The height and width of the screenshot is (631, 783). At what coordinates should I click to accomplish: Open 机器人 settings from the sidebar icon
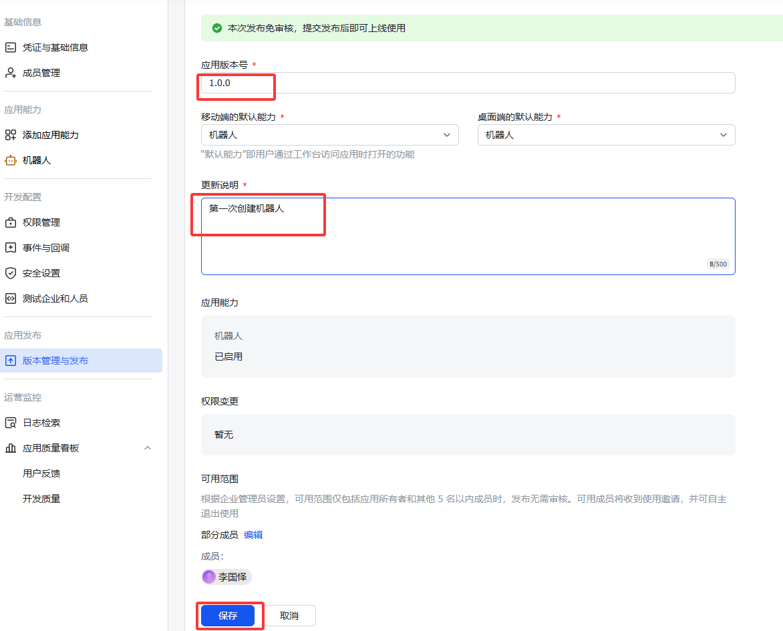point(9,160)
